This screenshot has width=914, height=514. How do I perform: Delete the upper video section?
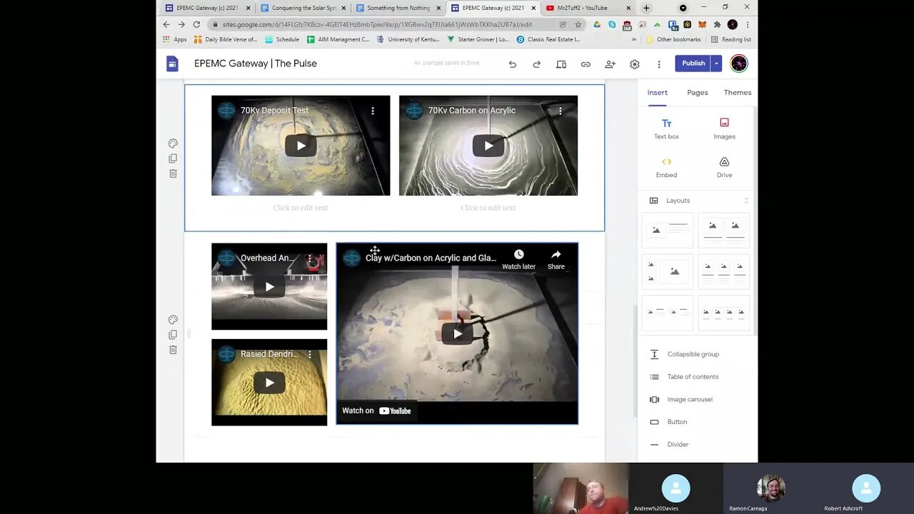pos(173,173)
